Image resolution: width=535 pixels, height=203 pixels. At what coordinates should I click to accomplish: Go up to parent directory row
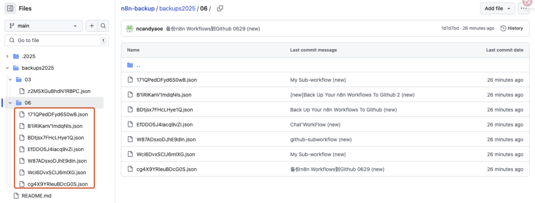click(x=326, y=65)
